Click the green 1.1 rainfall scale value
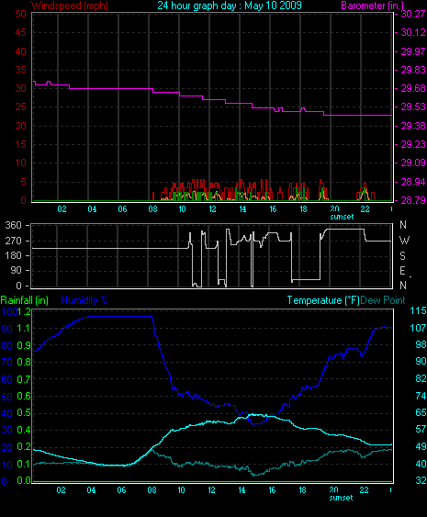This screenshot has height=517, width=427. (23, 328)
